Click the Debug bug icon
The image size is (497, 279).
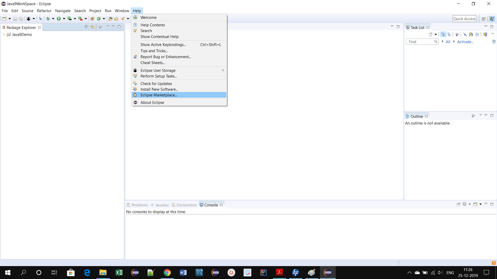48,19
